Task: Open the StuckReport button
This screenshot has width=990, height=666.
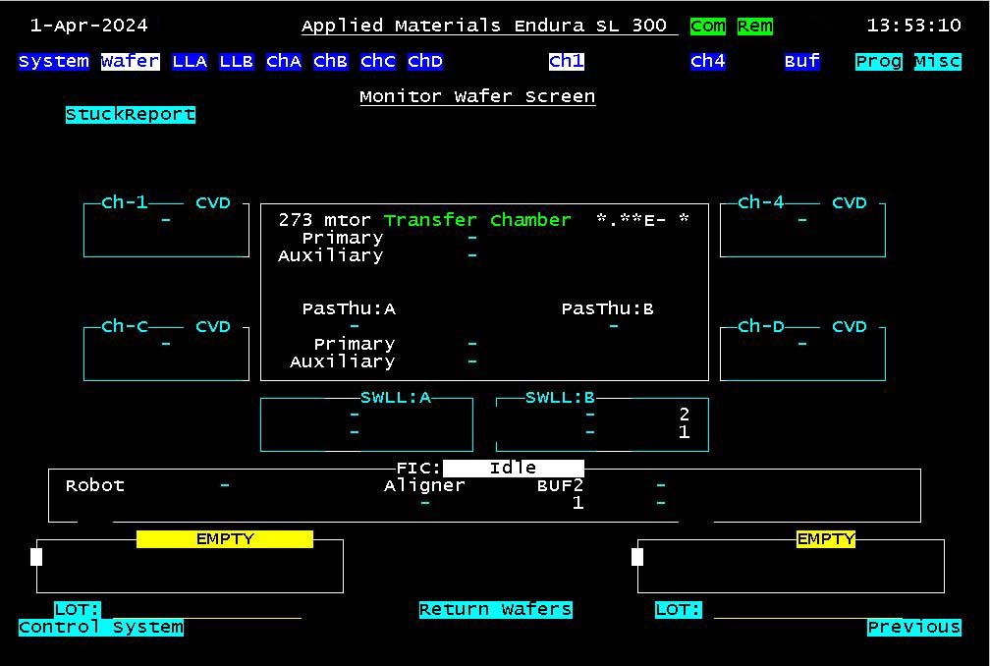Action: click(131, 114)
